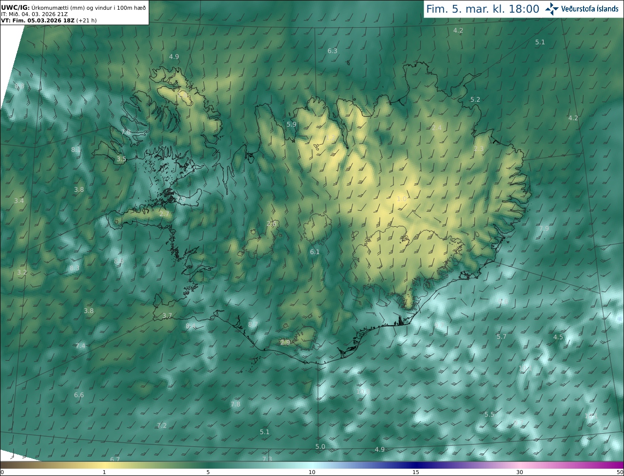Click the '2.9' value on the south coast
Screen dimensions: 624x476
click(x=285, y=342)
